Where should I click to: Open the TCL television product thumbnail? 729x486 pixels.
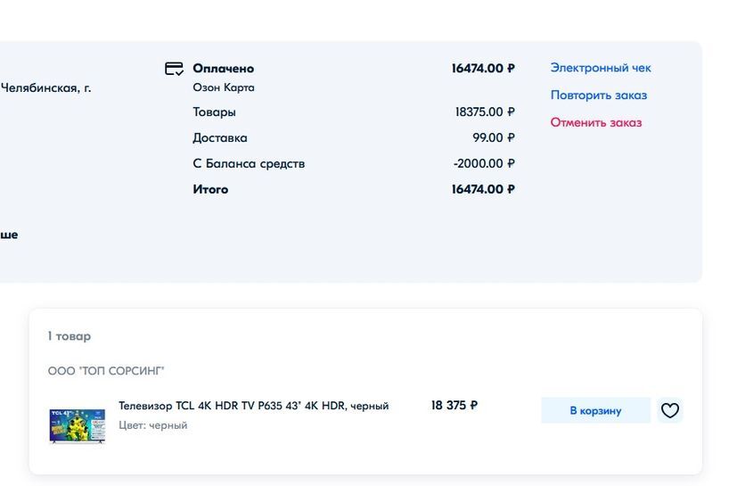(78, 425)
